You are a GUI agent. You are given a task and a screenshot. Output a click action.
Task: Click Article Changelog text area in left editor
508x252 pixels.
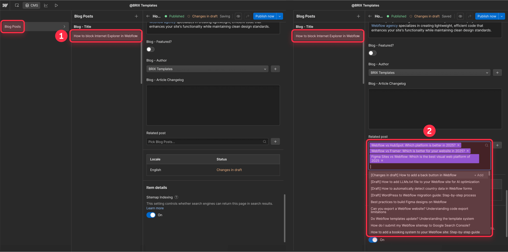pos(213,105)
